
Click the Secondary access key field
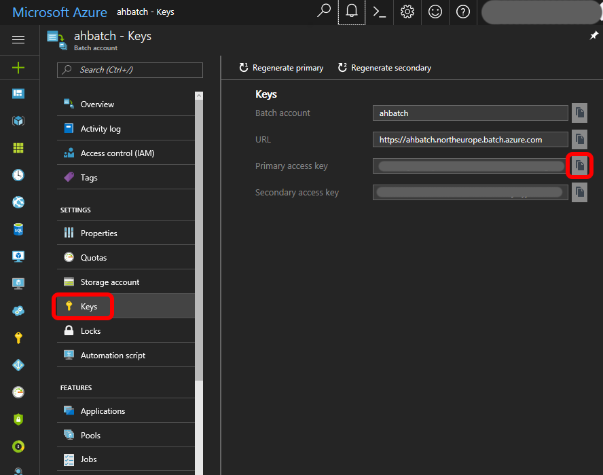471,192
